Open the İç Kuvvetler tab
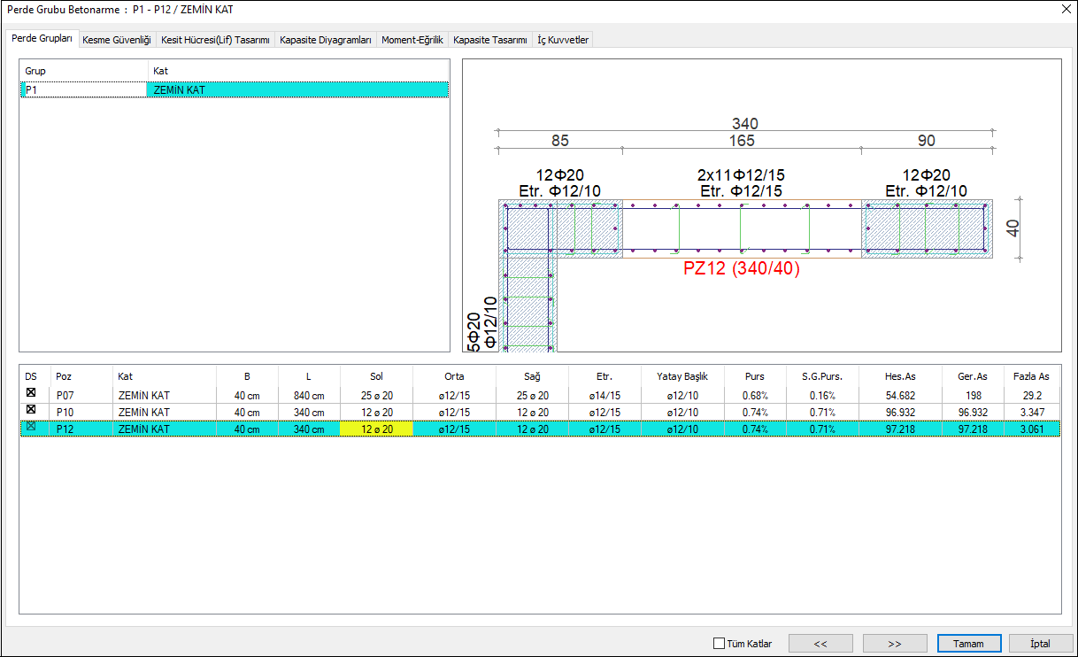Screen dimensions: 1078x657 [x=563, y=40]
